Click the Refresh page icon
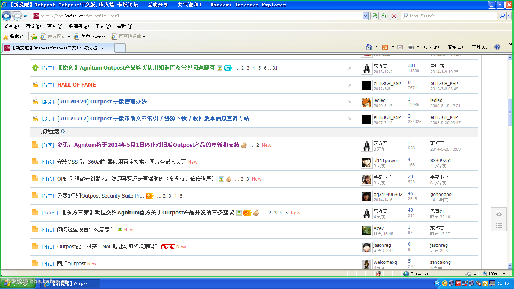The height and width of the screenshot is (289, 514). click(x=384, y=16)
